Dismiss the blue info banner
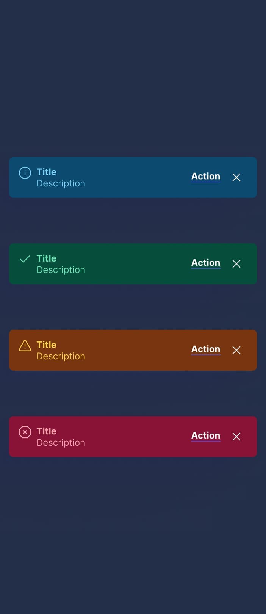The width and height of the screenshot is (266, 614). pyautogui.click(x=236, y=177)
